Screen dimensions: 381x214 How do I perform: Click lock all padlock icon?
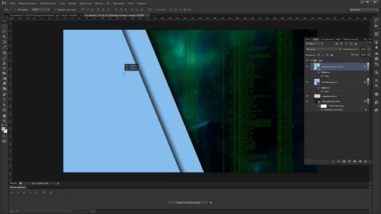pyautogui.click(x=332, y=55)
